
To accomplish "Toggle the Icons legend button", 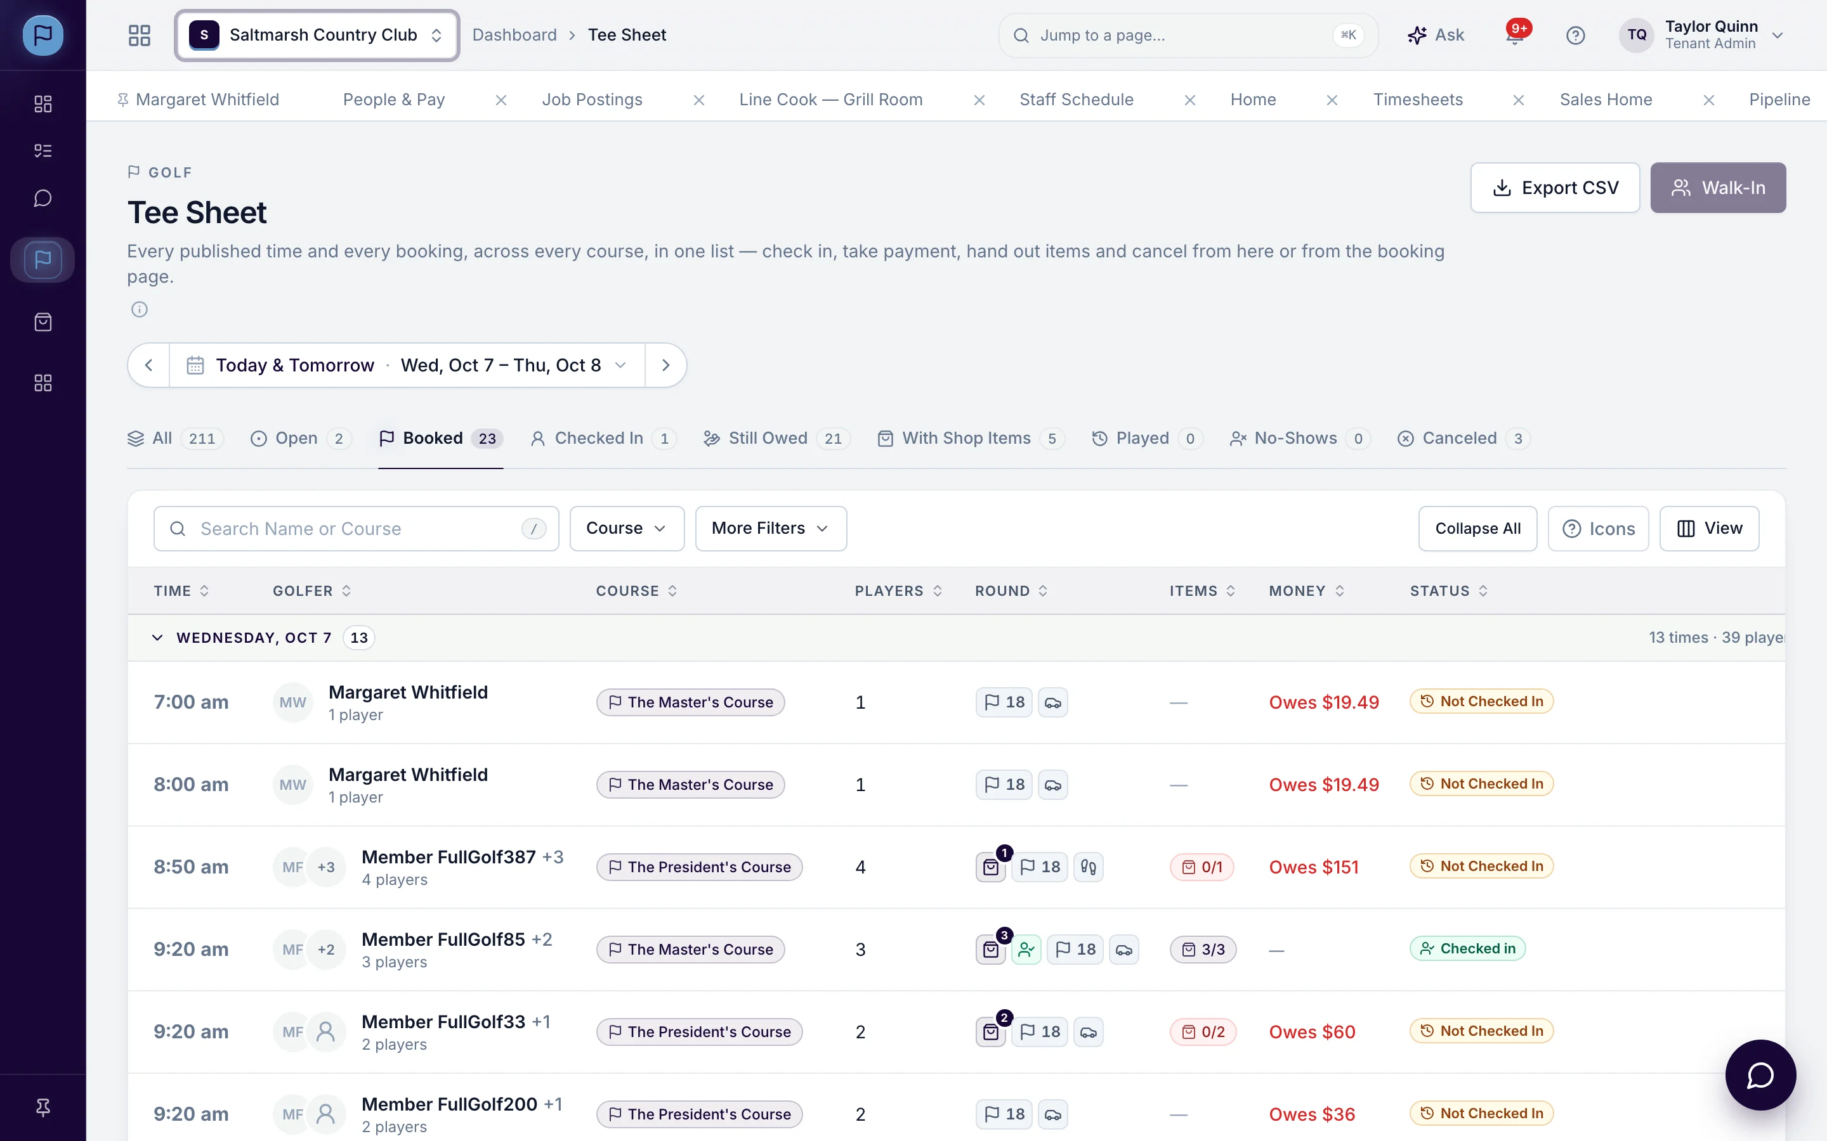I will (1598, 528).
